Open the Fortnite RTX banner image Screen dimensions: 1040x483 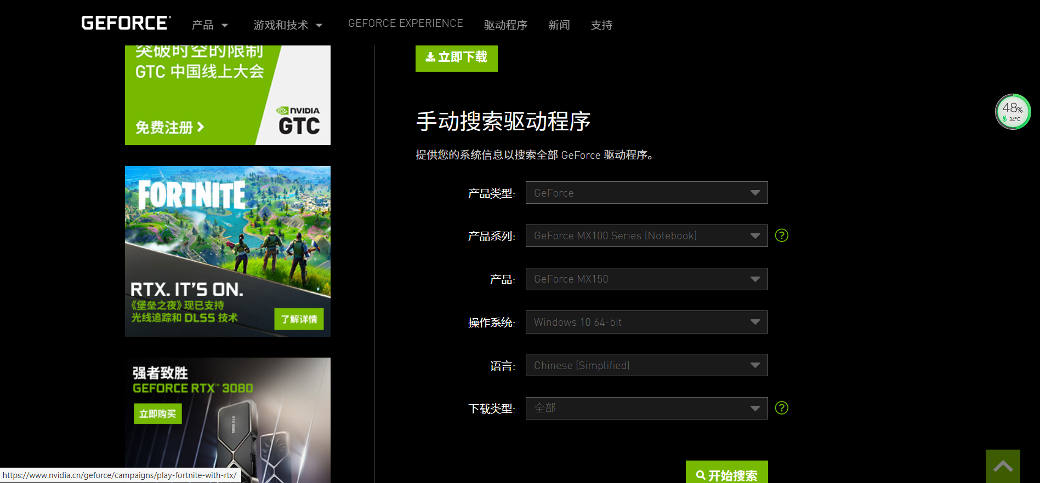[228, 251]
